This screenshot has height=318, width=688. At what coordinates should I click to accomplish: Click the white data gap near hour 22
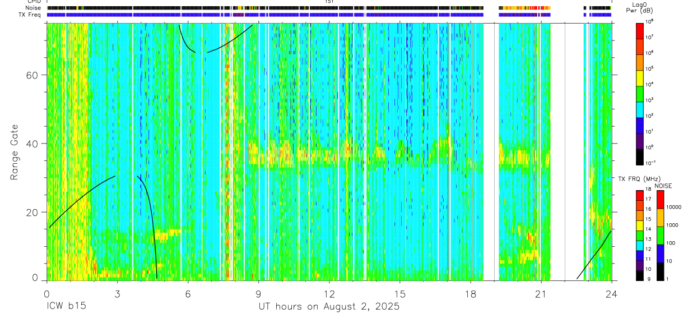pos(567,151)
